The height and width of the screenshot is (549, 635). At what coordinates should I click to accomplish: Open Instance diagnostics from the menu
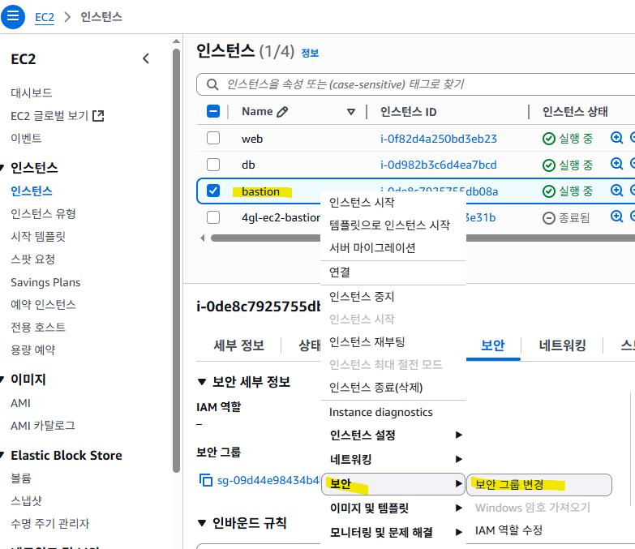coord(380,412)
